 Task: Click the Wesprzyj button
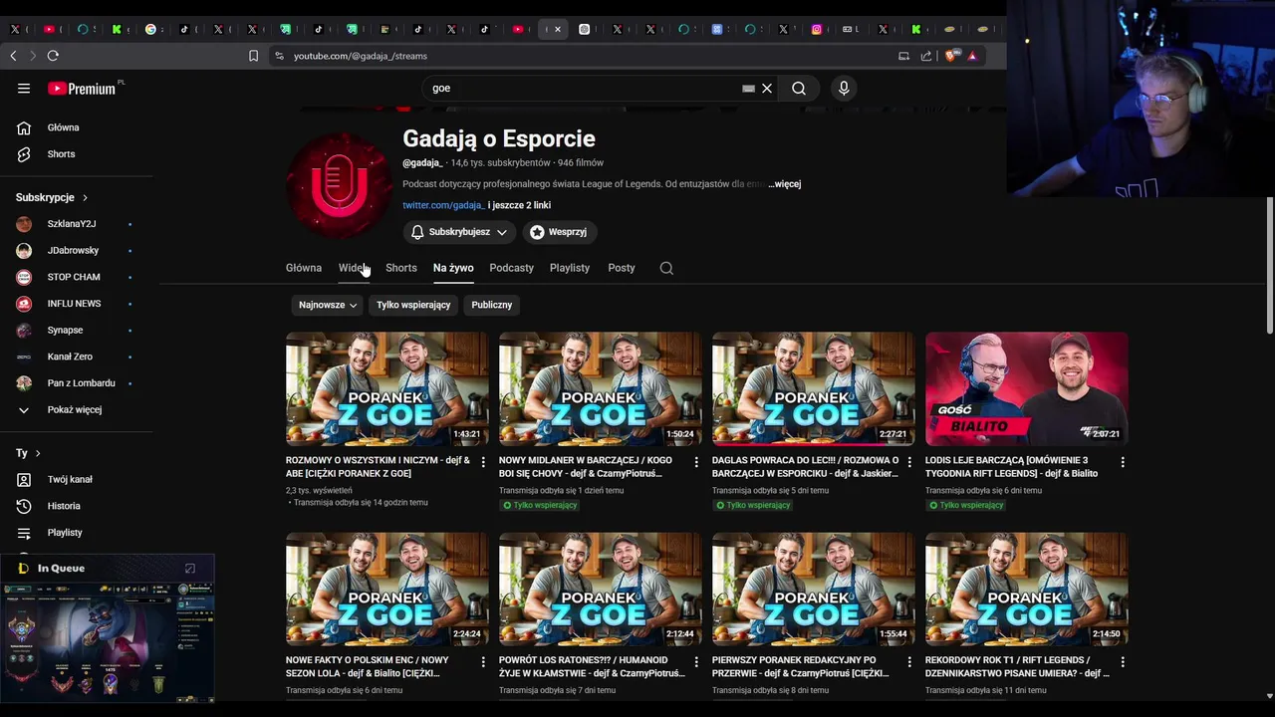tap(559, 232)
